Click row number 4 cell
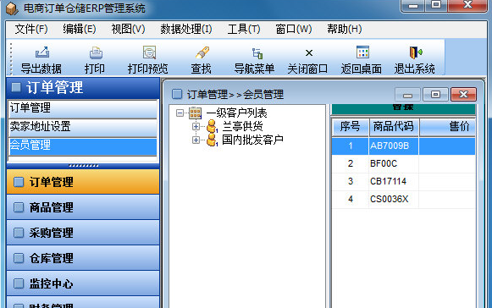This screenshot has height=308, width=492. 351,199
